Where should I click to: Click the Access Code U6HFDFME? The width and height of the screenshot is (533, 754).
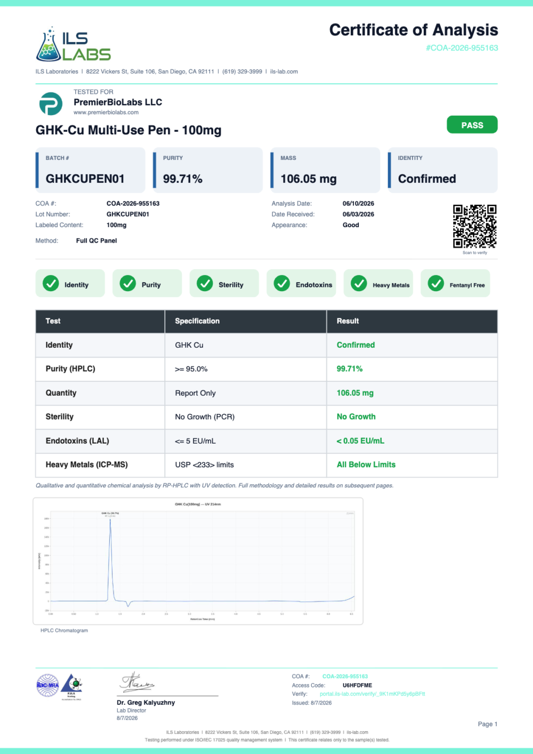357,685
